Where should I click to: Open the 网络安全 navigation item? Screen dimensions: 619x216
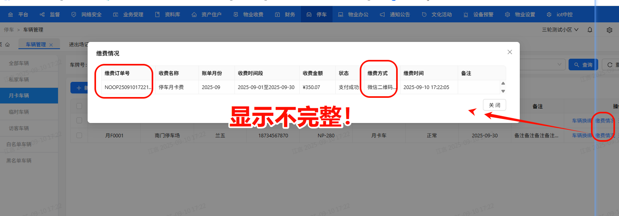pos(86,14)
